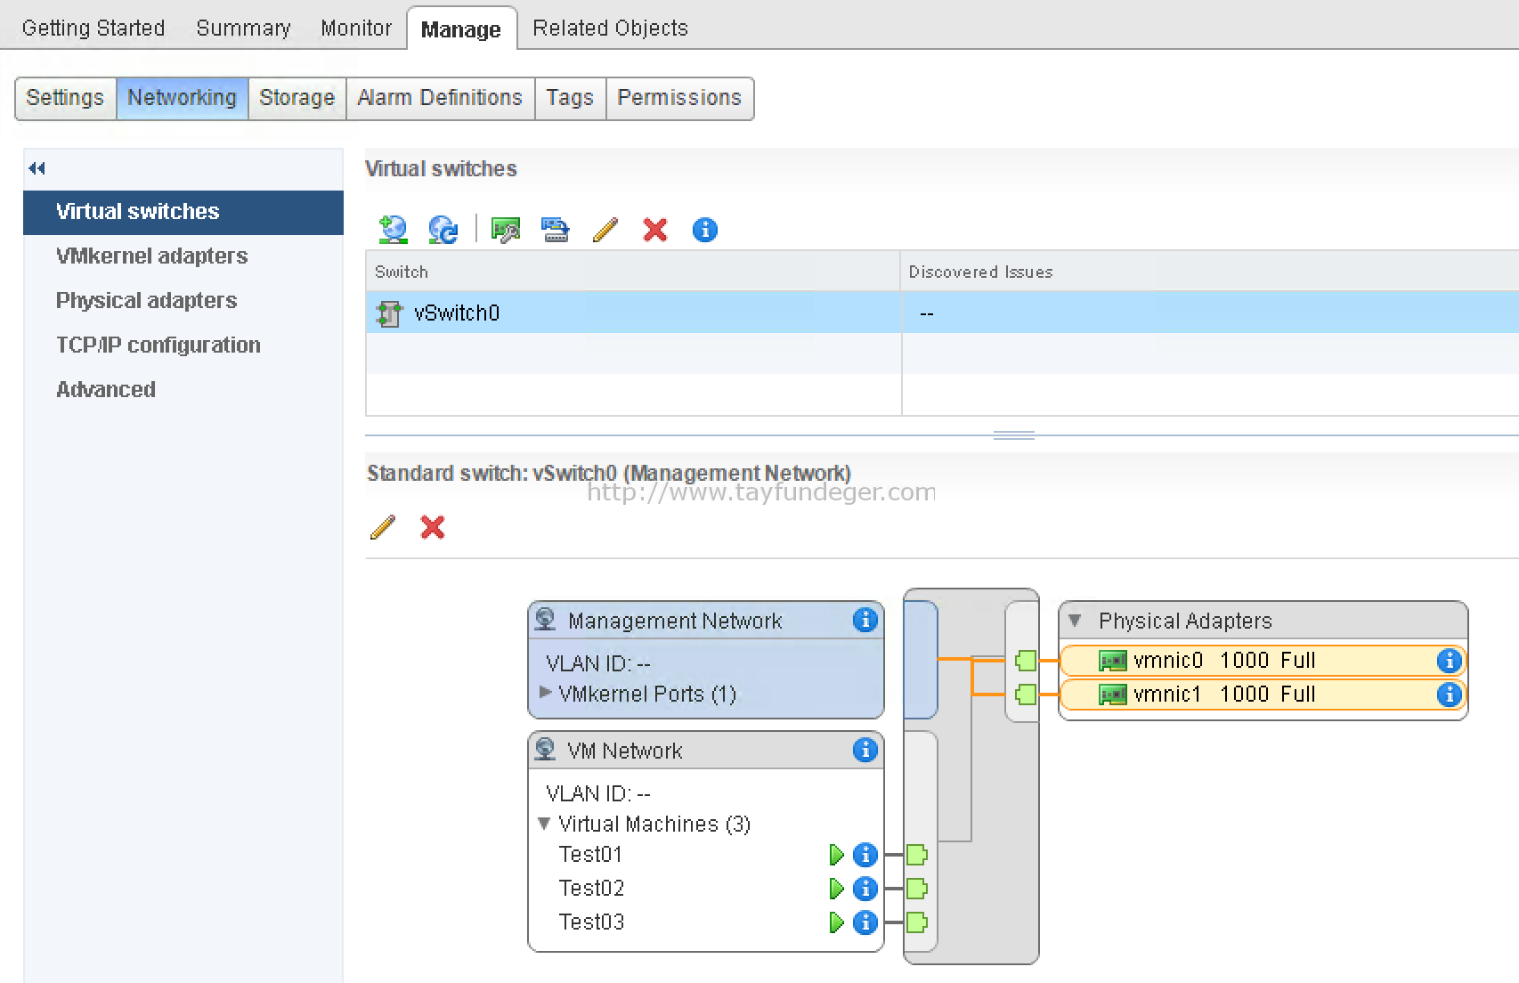
Task: Select the Manage tab
Action: pyautogui.click(x=461, y=29)
